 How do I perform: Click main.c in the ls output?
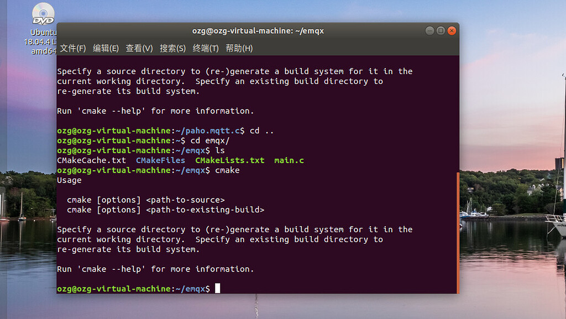click(289, 160)
